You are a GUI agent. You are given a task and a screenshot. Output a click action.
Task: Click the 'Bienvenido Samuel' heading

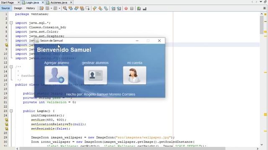(64, 50)
